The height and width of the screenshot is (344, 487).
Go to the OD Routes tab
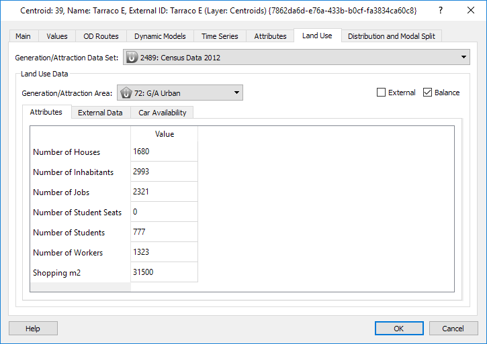(101, 36)
